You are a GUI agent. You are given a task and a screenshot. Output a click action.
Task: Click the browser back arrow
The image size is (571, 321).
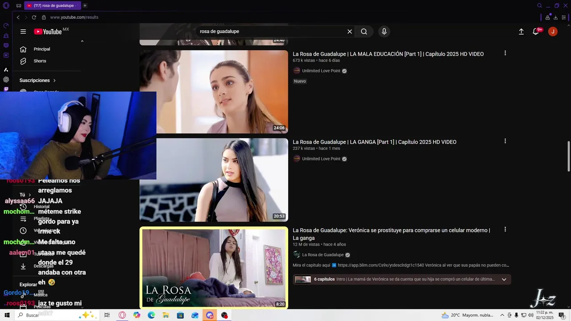(x=18, y=17)
